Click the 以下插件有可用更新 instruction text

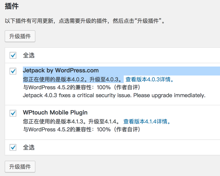click(85, 21)
